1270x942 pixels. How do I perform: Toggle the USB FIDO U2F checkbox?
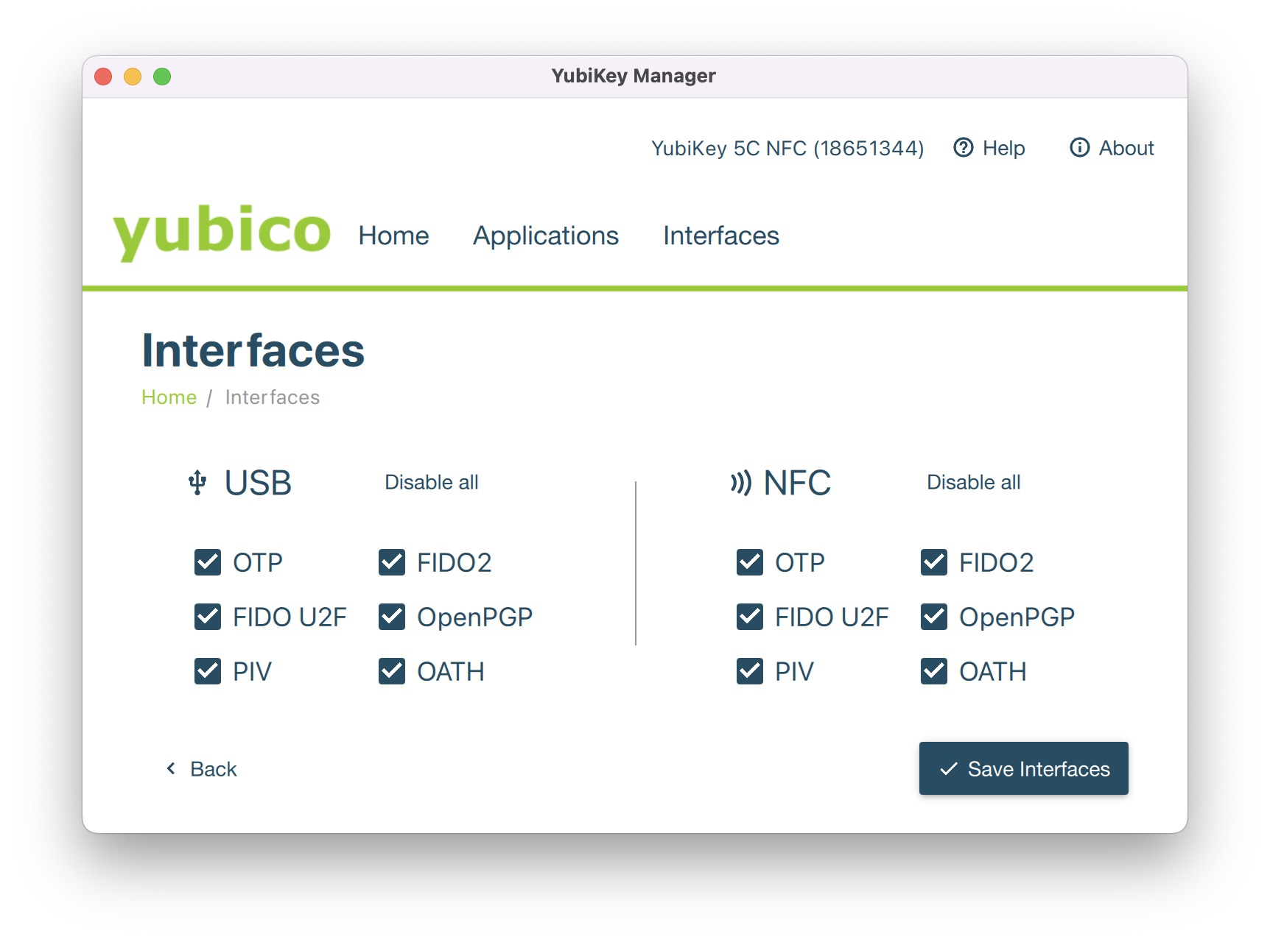coord(208,617)
